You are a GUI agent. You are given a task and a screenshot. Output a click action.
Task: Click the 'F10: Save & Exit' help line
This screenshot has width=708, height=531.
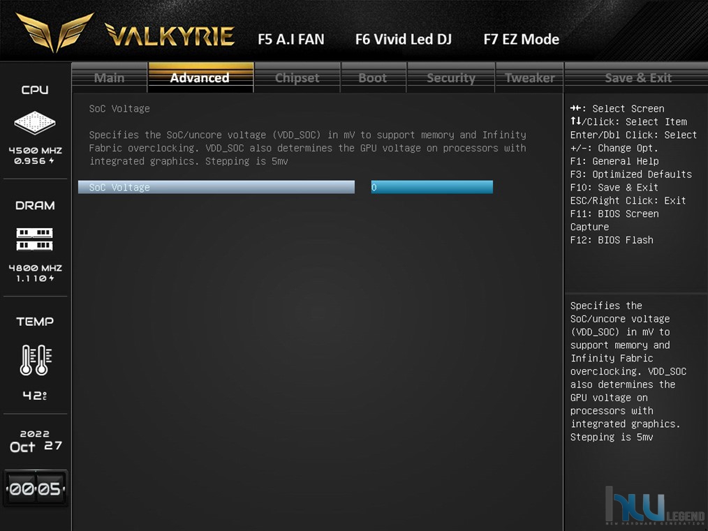(x=614, y=187)
